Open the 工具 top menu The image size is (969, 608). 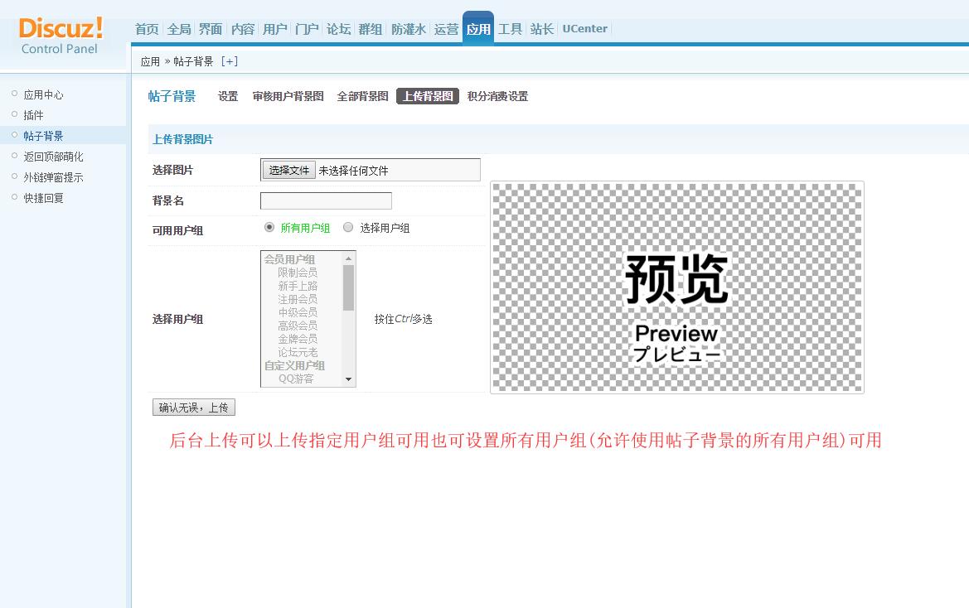(511, 29)
